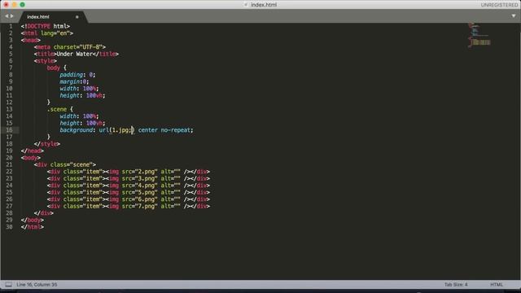521x293 pixels.
Task: Click line number 16 in gutter
Action: (x=9, y=130)
